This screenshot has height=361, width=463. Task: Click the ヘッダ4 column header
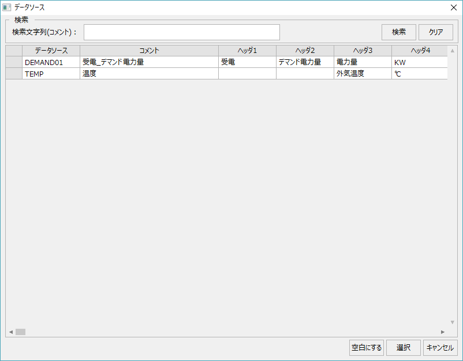click(419, 50)
